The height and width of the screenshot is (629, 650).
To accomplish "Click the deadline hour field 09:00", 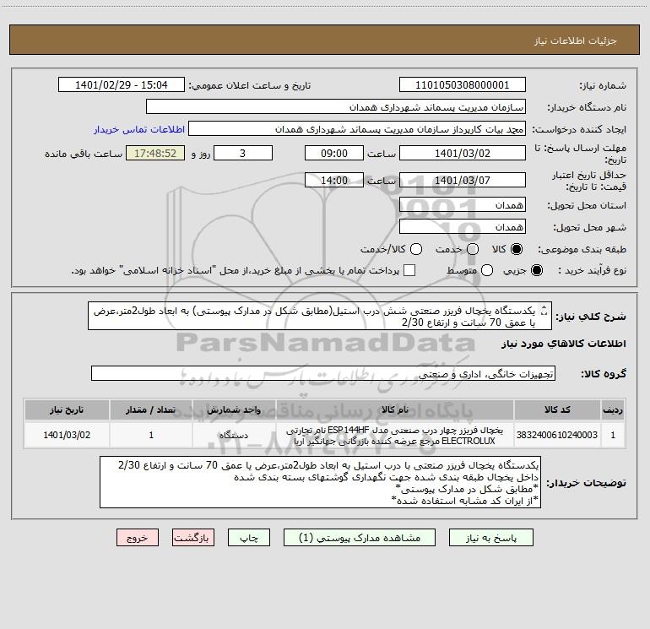I will (334, 153).
